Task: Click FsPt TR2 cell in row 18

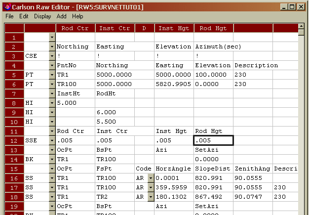Action: 115,197
